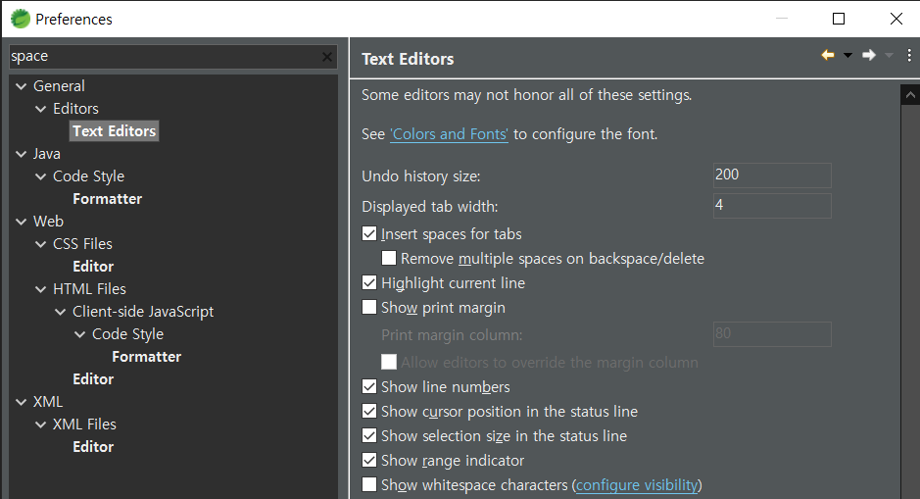Open the three-dot view menu
920x499 pixels.
pos(909,55)
